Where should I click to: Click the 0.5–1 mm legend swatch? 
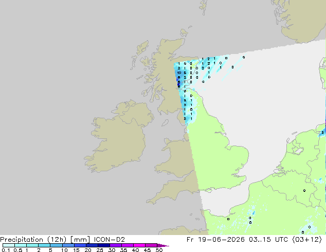[x=21, y=245]
